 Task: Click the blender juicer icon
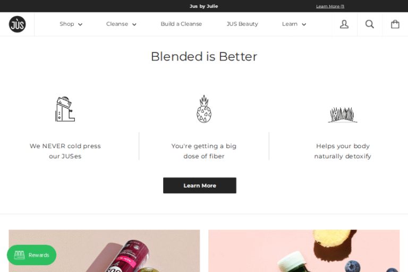tap(65, 109)
